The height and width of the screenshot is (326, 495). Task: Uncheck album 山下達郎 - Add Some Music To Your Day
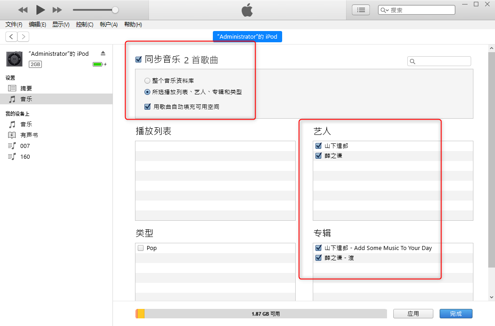[319, 248]
